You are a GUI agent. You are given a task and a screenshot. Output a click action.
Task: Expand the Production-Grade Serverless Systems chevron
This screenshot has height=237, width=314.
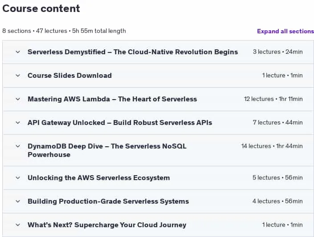(x=18, y=201)
